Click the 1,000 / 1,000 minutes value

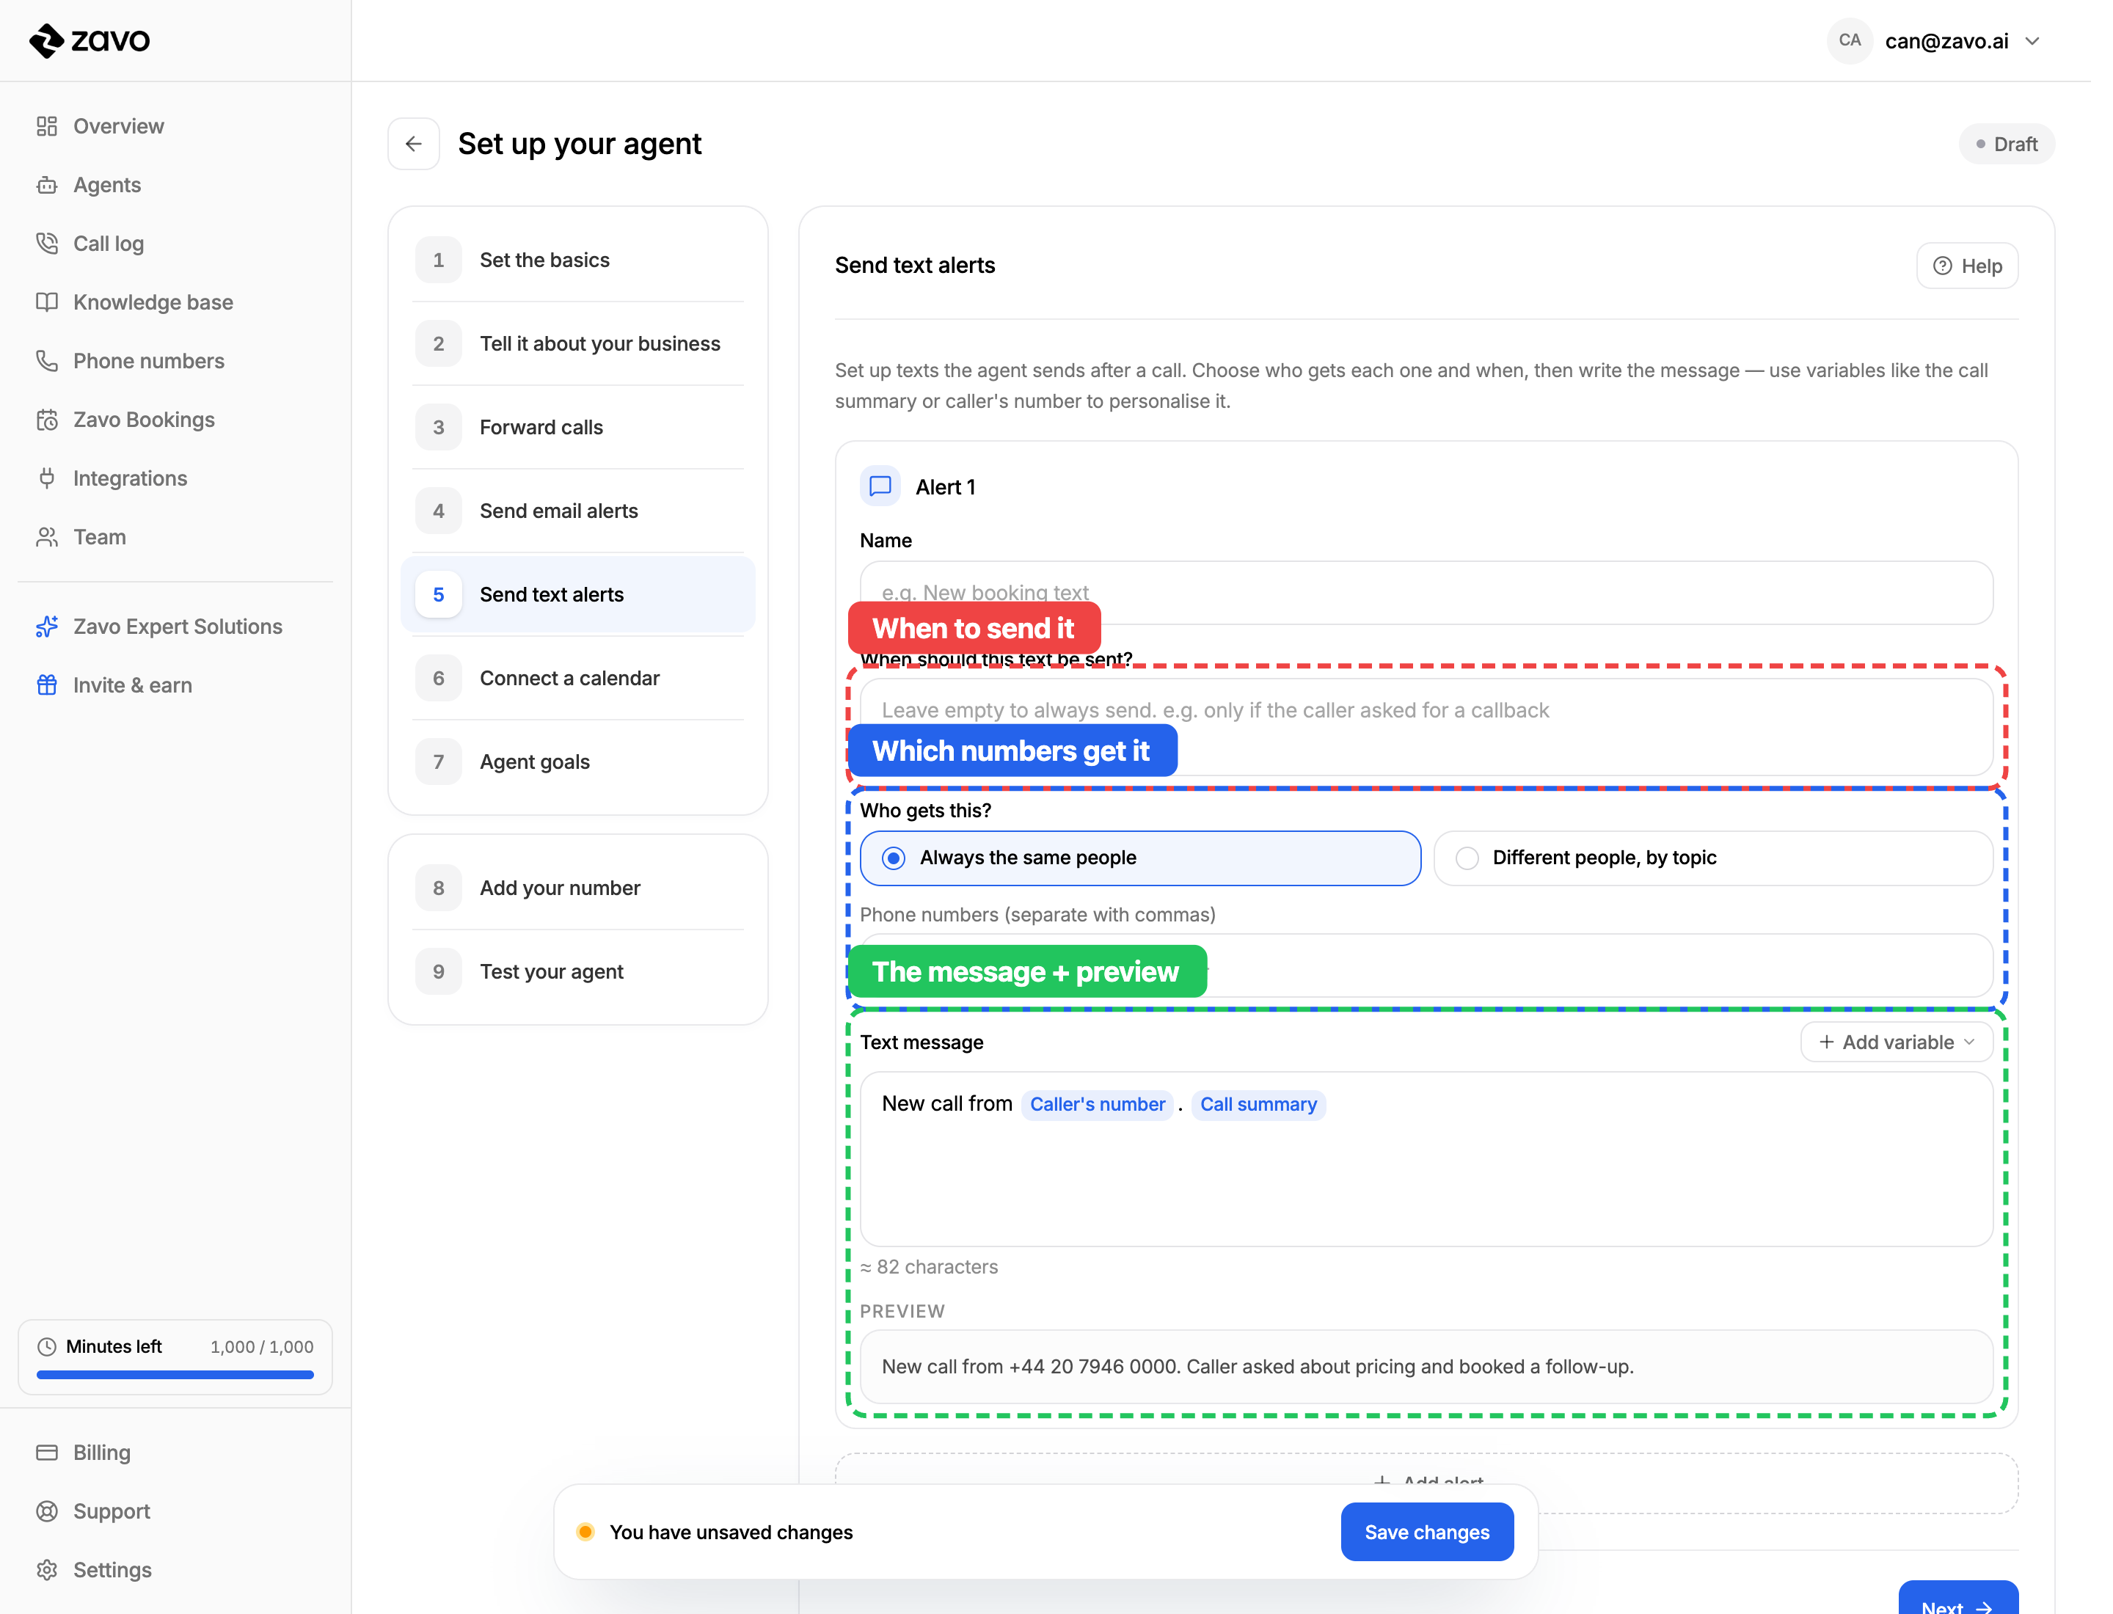[x=261, y=1346]
